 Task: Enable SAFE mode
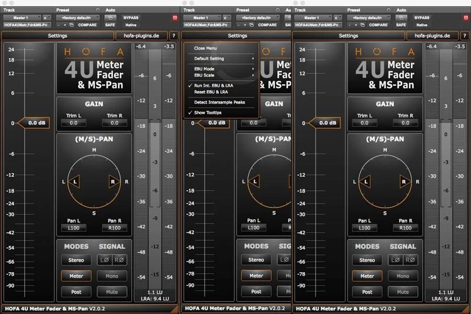110,25
